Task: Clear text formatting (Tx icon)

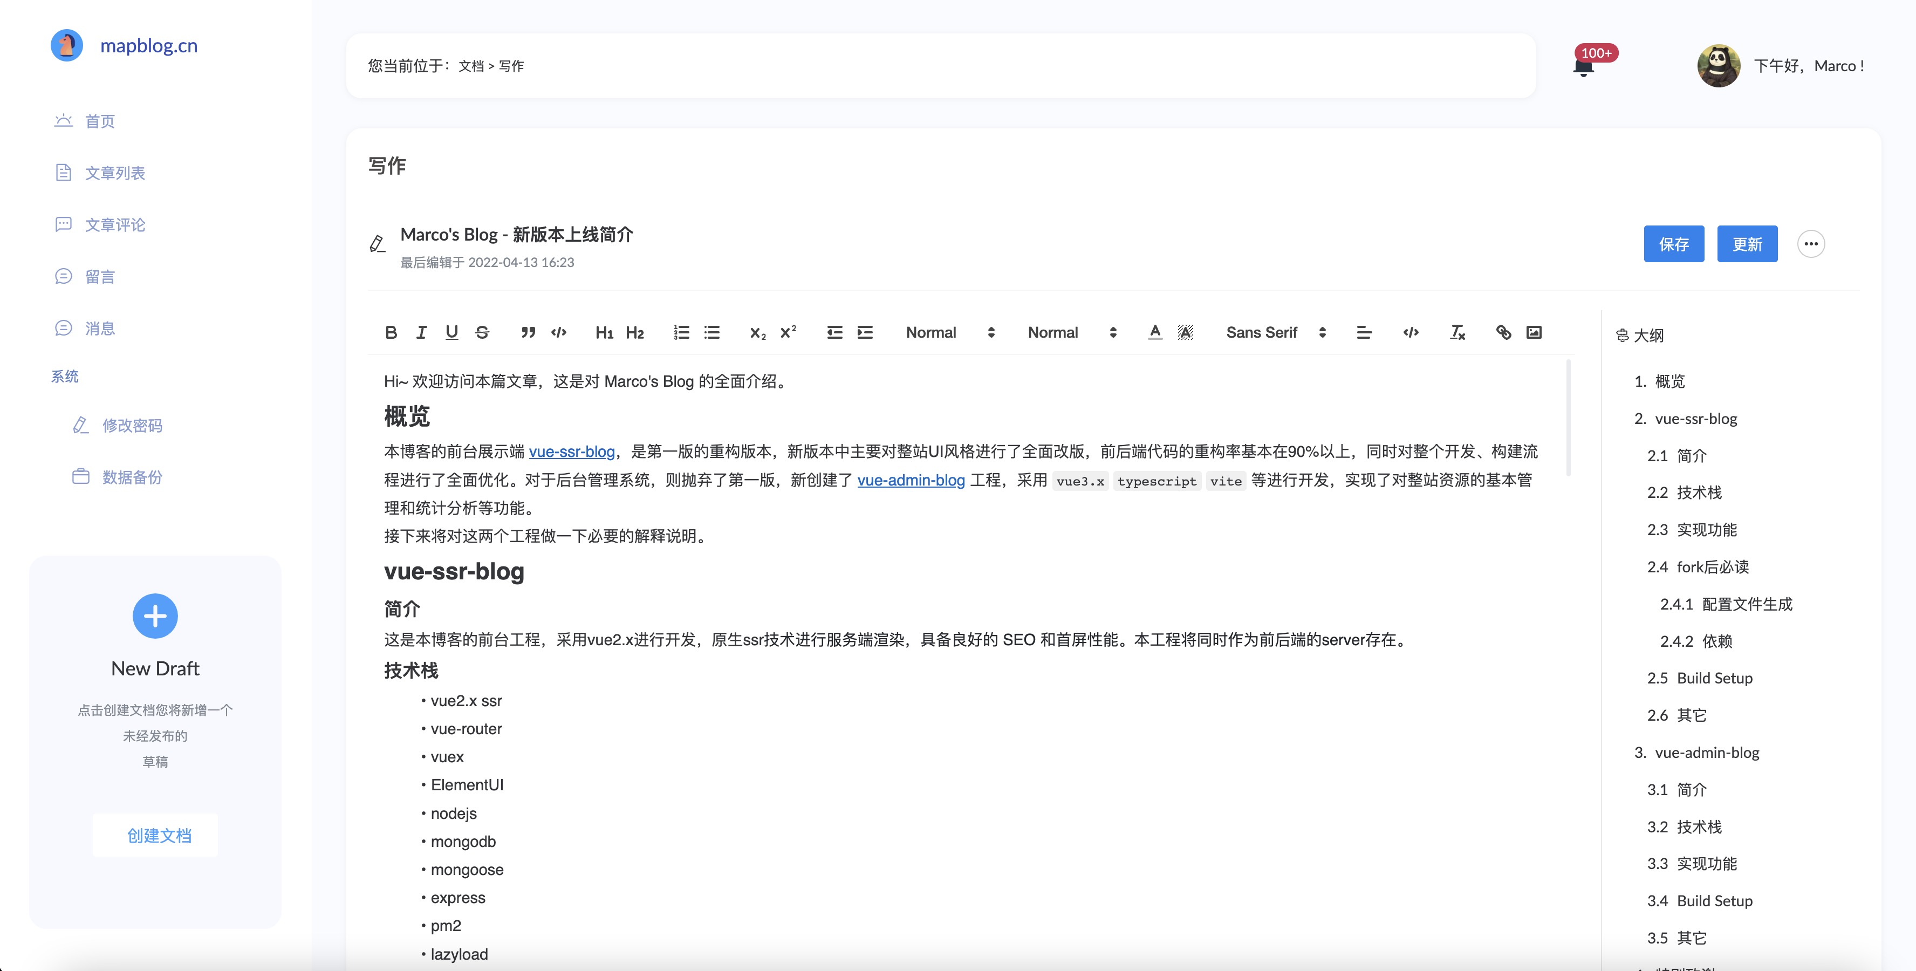Action: [1457, 333]
